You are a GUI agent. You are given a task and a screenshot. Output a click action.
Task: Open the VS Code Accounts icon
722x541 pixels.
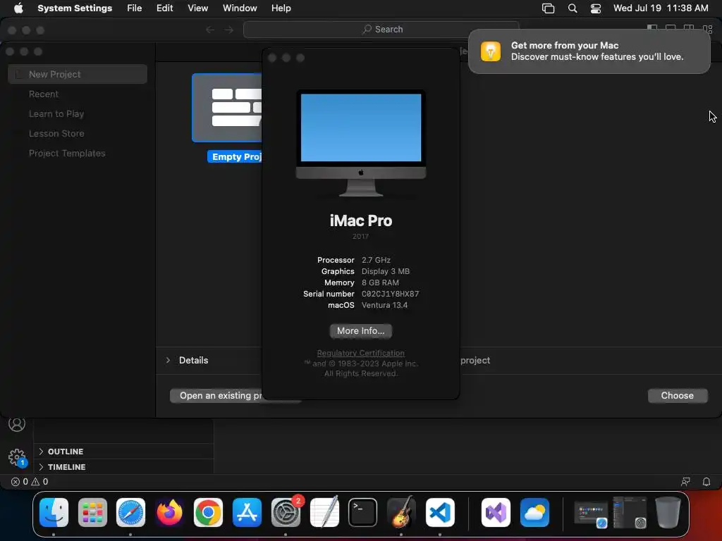point(17,423)
